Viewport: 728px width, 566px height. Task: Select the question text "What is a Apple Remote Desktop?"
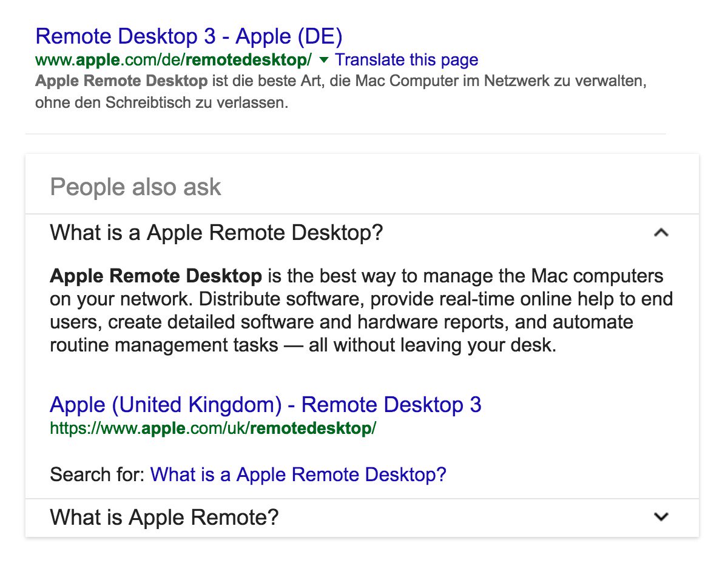[x=217, y=232]
